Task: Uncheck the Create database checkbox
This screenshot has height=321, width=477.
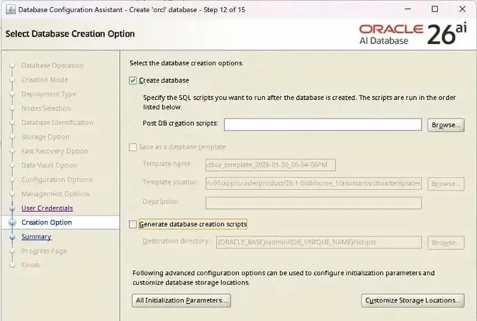Action: pyautogui.click(x=133, y=80)
